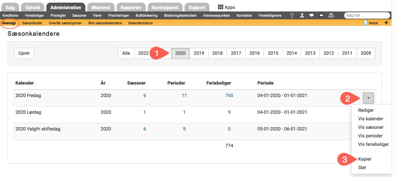Filter by Alle years
Viewport: 396px width, 177px height.
point(126,53)
